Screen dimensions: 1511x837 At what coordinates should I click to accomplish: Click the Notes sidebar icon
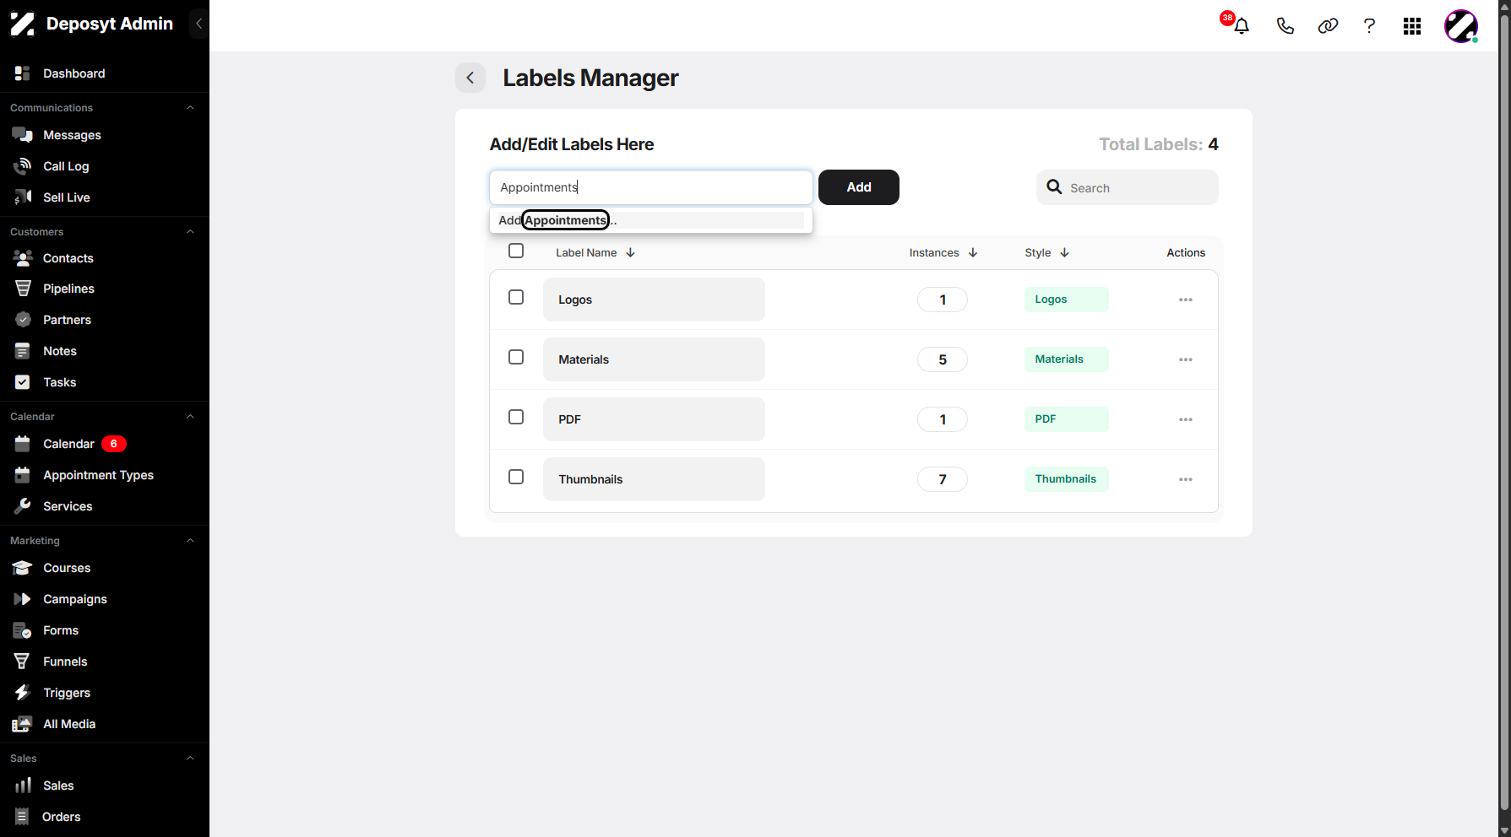coord(23,351)
